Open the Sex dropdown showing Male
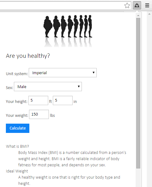 coord(48,87)
